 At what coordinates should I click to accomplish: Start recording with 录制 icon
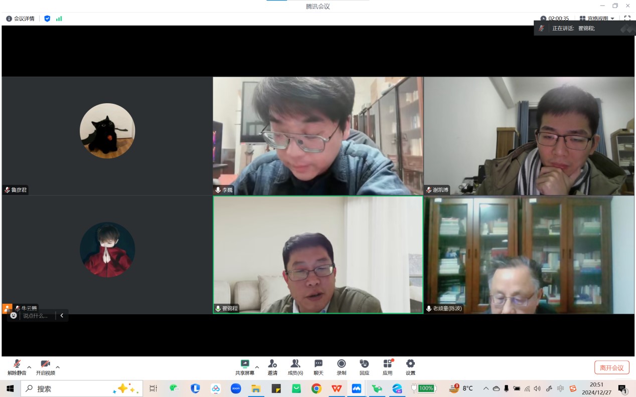point(342,364)
